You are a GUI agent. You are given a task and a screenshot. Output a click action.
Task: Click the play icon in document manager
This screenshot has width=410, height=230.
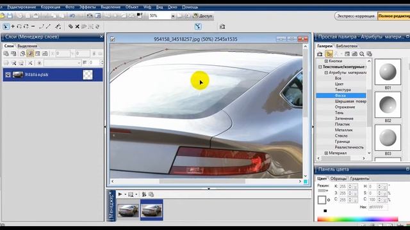click(120, 194)
